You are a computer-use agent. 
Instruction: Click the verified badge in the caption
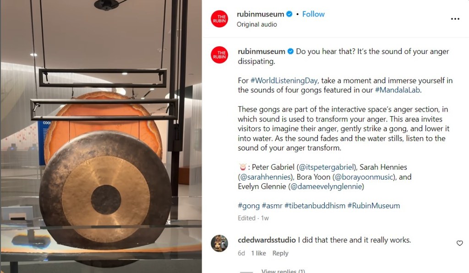tap(290, 51)
